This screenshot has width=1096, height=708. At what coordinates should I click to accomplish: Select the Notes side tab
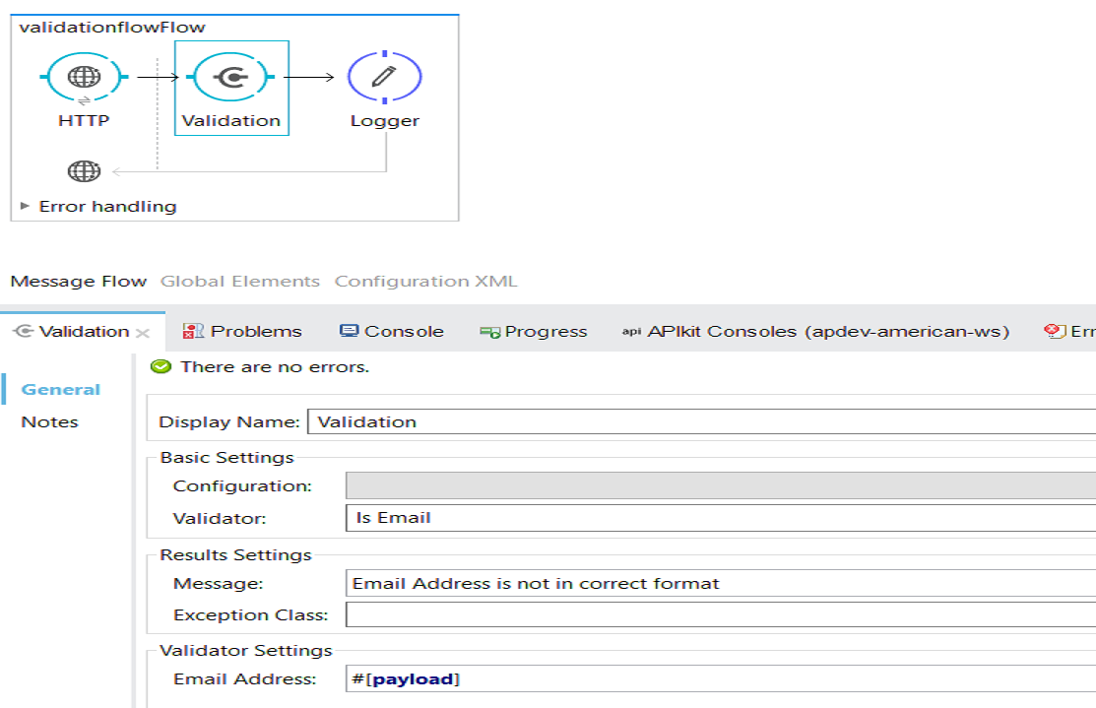click(49, 422)
